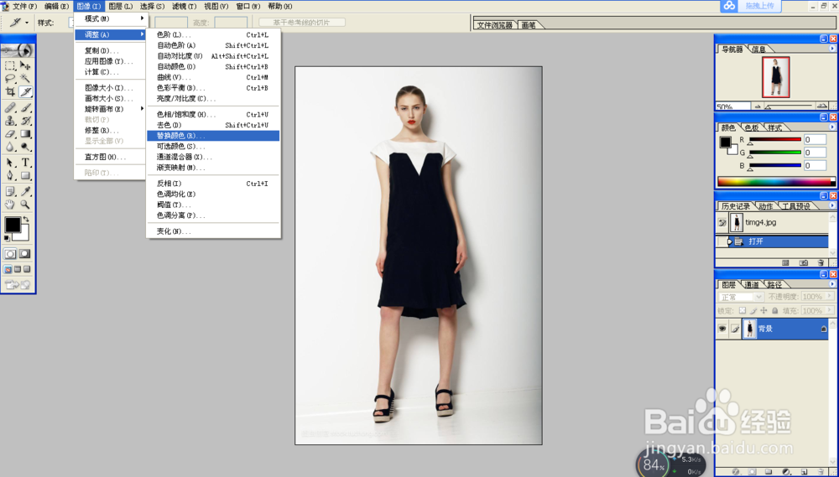Select the Brush tool

point(25,107)
